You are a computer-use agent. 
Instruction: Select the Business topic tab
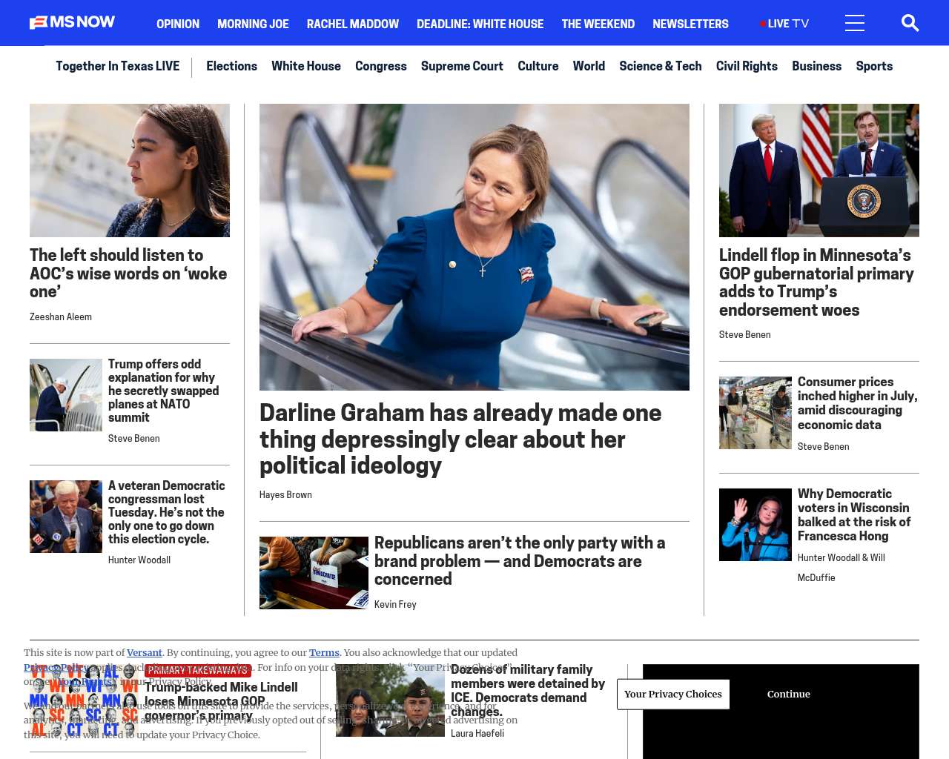click(816, 66)
